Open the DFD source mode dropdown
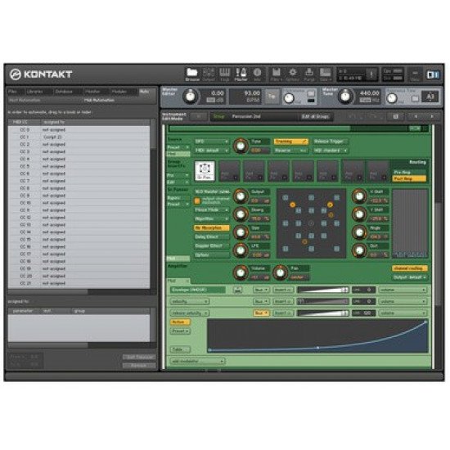The height and width of the screenshot is (450, 450). tap(212, 142)
